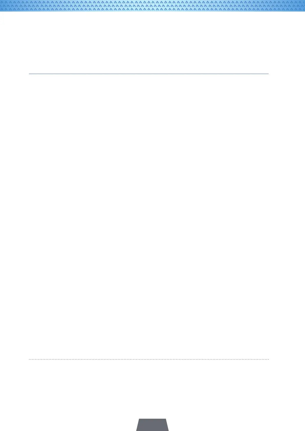Click the left end of the dotted divider
Image resolution: width=305 pixels, height=431 pixels.
[30, 360]
